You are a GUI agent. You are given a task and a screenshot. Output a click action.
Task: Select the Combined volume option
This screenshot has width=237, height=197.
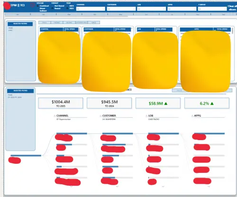click(x=44, y=6)
